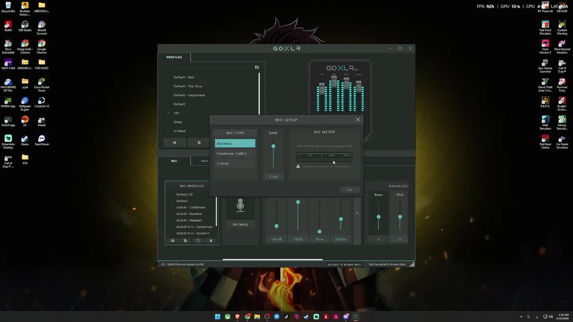Select the GoXLR - Condenser mic profile

point(191,208)
